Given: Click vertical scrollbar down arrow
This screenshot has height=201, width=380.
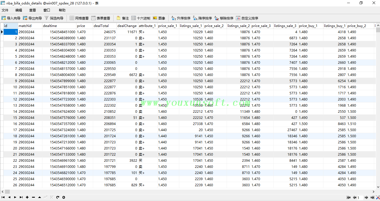Looking at the screenshot, I should 378,187.
